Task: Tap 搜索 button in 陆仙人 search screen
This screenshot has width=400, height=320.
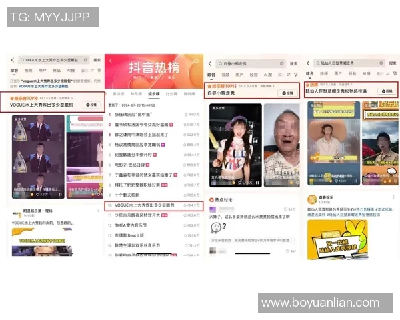Action: coord(393,63)
